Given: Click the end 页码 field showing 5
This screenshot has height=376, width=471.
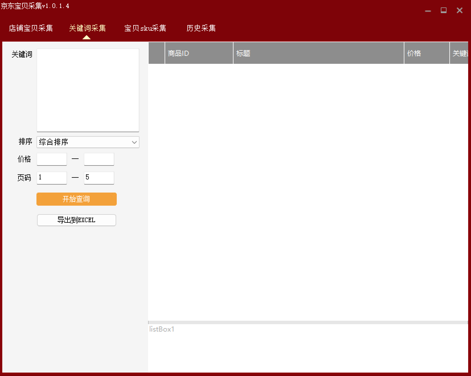Looking at the screenshot, I should (x=99, y=178).
